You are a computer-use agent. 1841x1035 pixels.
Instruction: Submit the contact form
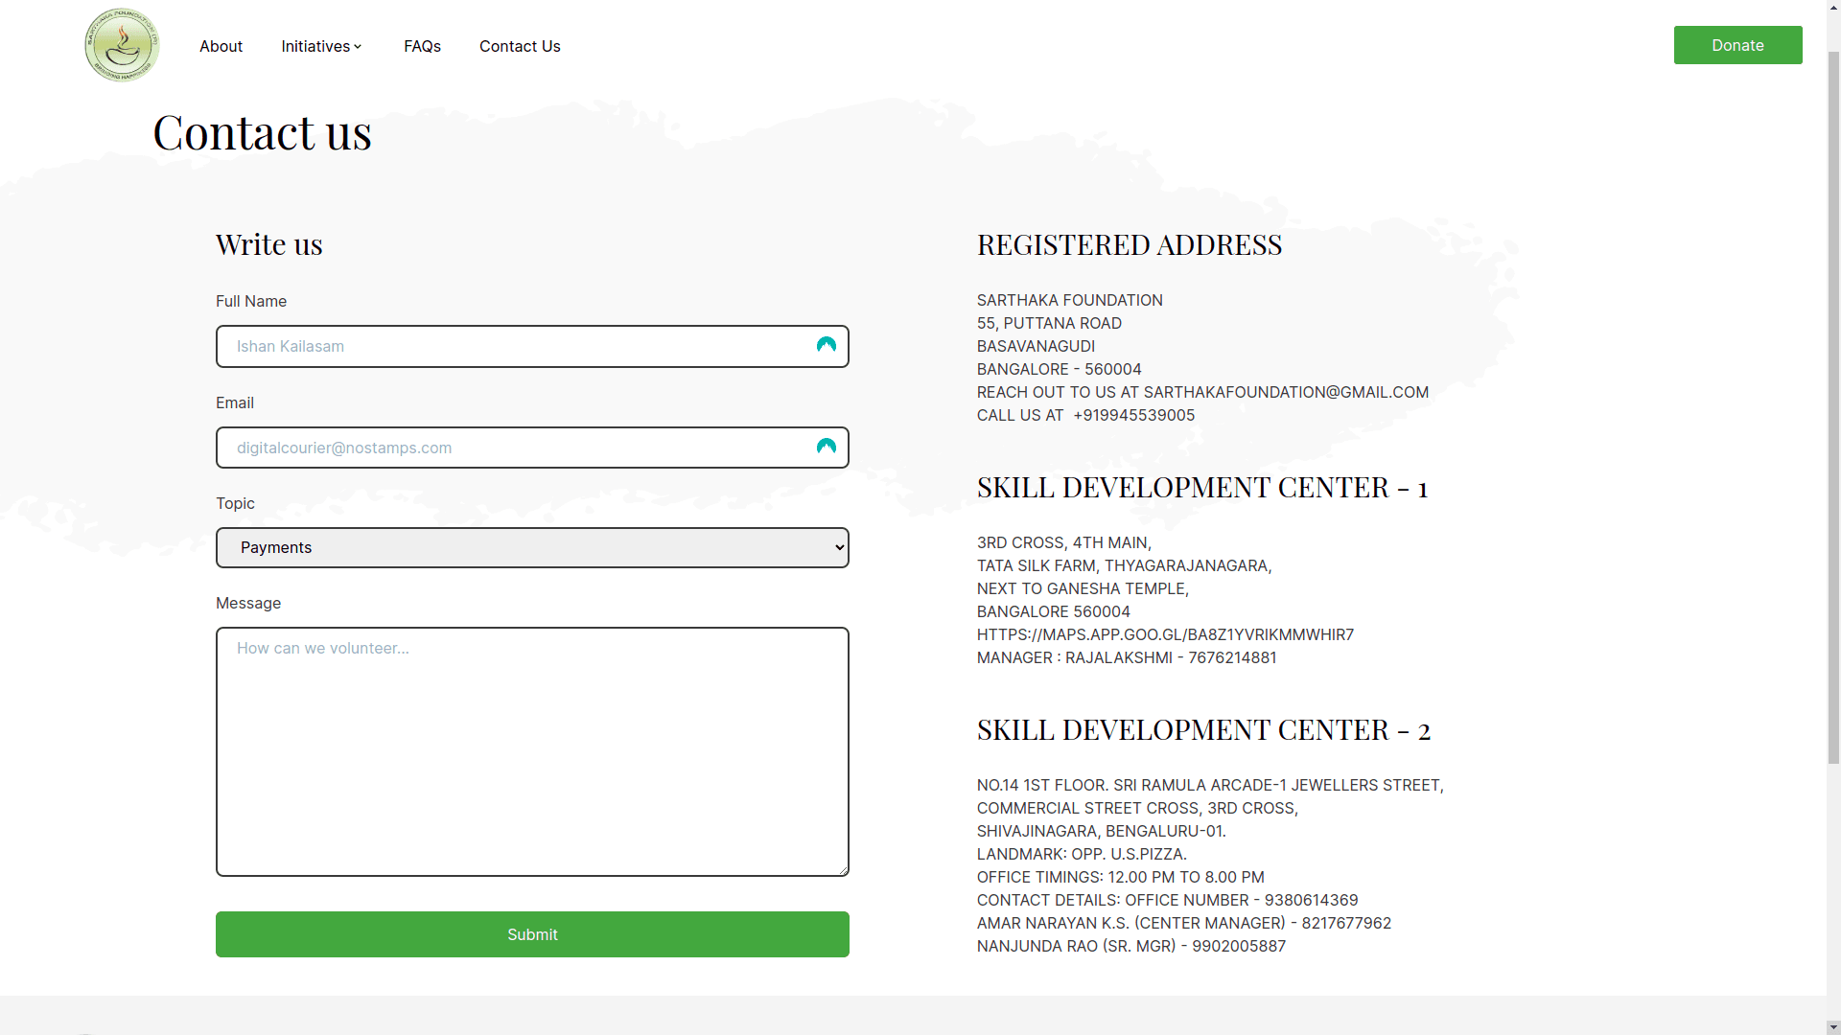pyautogui.click(x=532, y=933)
